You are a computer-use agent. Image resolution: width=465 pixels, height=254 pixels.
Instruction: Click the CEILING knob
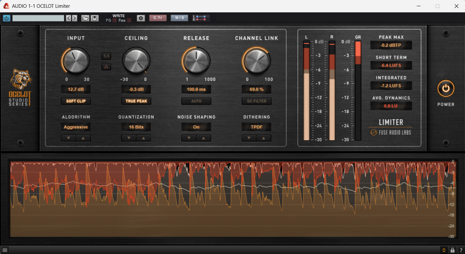click(x=136, y=61)
